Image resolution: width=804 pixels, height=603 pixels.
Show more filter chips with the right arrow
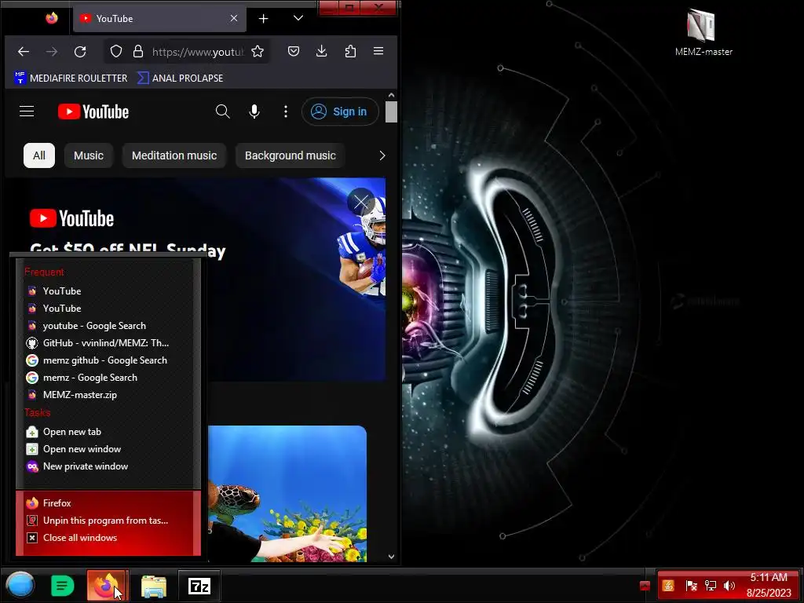(x=382, y=155)
